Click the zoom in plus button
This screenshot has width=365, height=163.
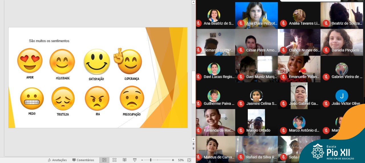pyautogui.click(x=173, y=160)
